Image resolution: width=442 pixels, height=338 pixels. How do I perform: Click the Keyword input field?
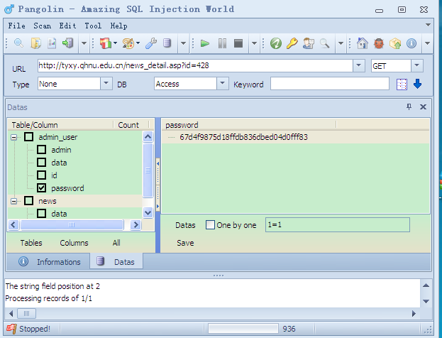point(330,84)
